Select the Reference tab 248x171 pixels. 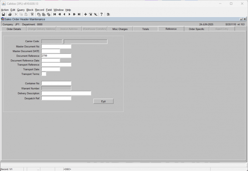coord(171,29)
